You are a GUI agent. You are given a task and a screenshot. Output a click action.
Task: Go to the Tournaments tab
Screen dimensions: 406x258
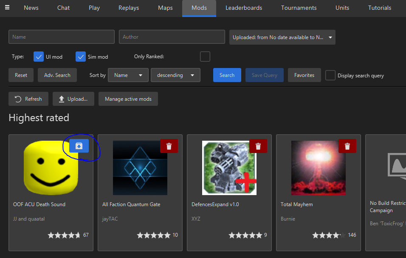coord(299,8)
